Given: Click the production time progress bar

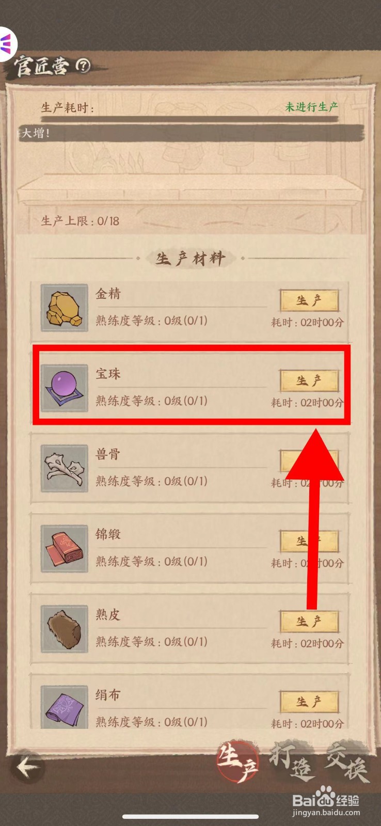Looking at the screenshot, I should point(190,119).
